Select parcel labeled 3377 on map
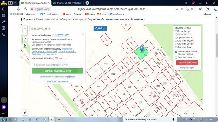This screenshot has width=218, height=122. click(x=81, y=100)
